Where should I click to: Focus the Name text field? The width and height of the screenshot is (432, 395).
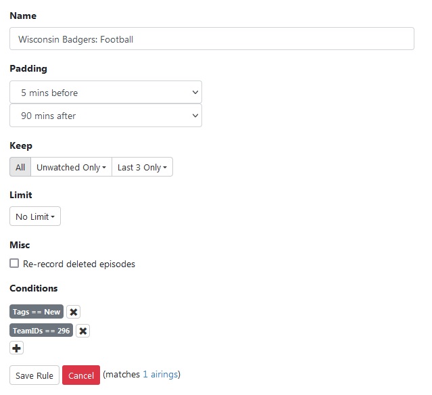click(x=212, y=39)
